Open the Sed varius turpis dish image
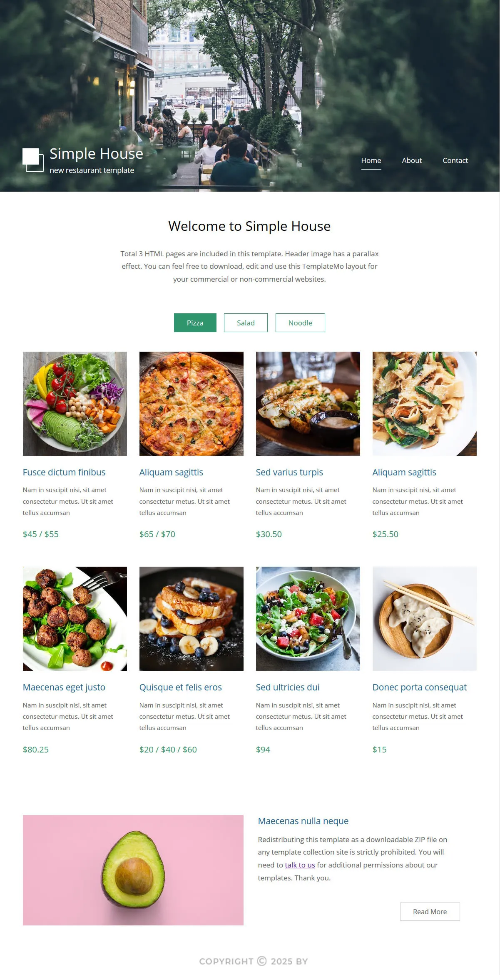 coord(308,404)
